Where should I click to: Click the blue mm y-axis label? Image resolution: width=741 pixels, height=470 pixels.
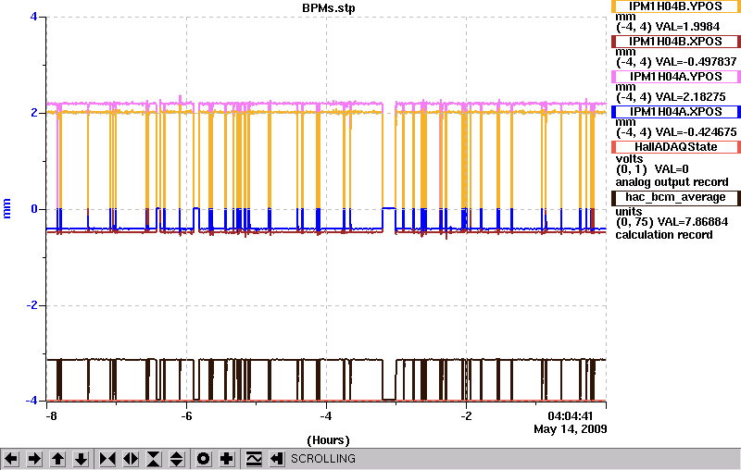(6, 209)
